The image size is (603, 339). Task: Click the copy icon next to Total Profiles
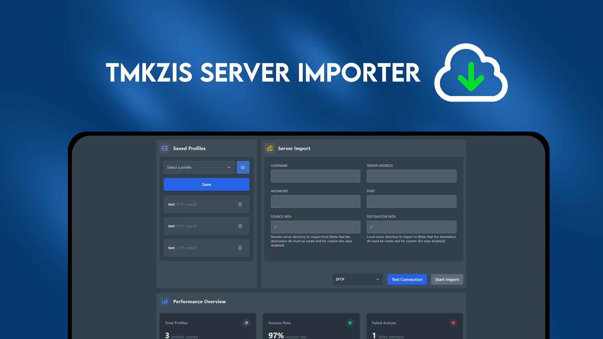click(x=246, y=323)
